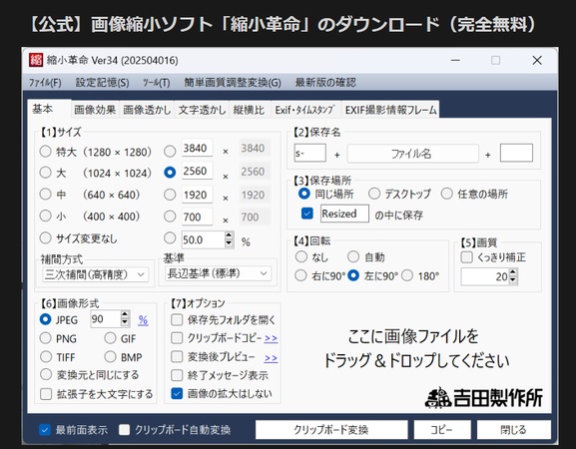Select TIFF image format
The width and height of the screenshot is (576, 449).
(46, 356)
